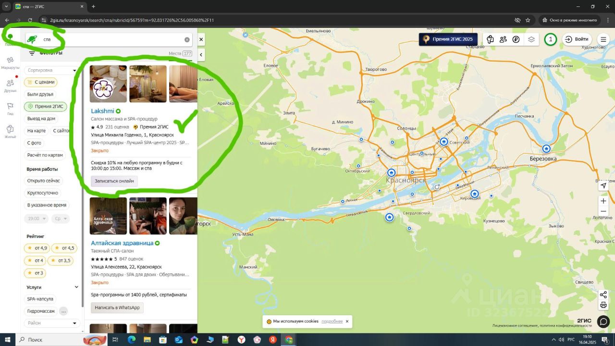Image resolution: width=615 pixels, height=346 pixels.
Task: Collapse the Услуги section chevron
Action: (76, 287)
